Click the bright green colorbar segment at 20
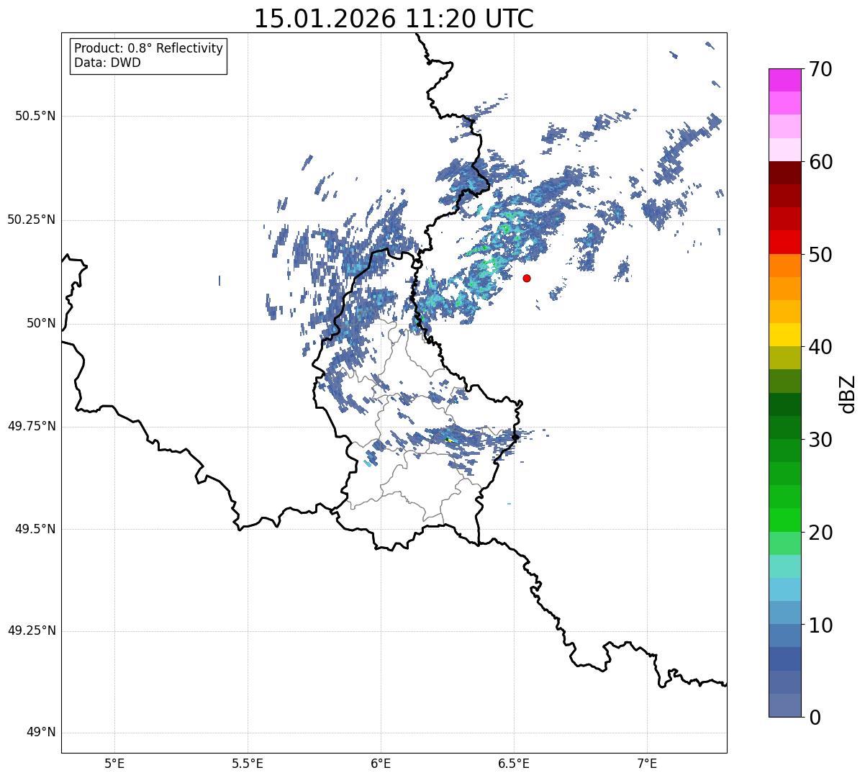 tap(784, 520)
